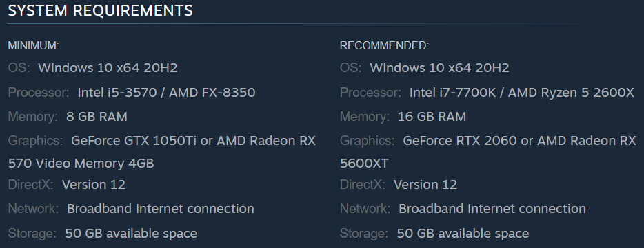The image size is (644, 248).
Task: Click the minimum Processor label
Action: coord(39,93)
